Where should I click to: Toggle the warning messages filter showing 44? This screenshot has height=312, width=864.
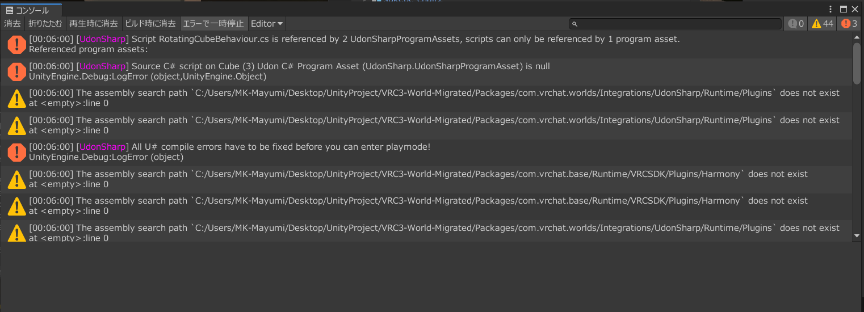click(823, 24)
